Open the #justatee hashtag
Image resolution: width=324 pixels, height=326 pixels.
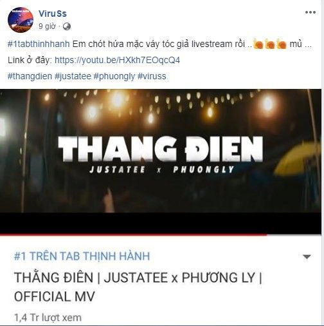point(73,76)
